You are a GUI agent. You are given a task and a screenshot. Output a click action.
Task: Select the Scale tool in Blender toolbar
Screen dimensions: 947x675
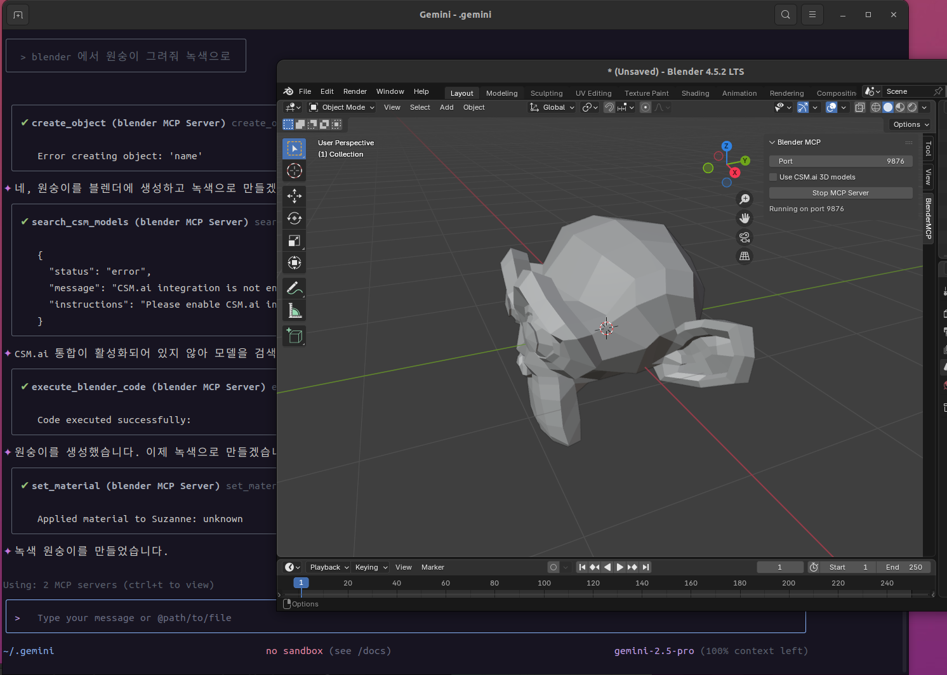(x=294, y=240)
